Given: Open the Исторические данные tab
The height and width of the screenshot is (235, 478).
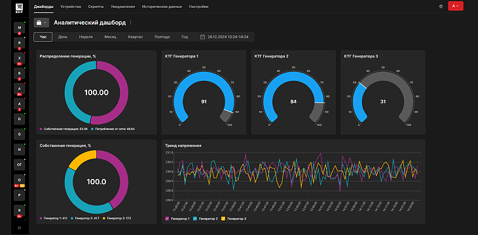Looking at the screenshot, I should (x=162, y=7).
